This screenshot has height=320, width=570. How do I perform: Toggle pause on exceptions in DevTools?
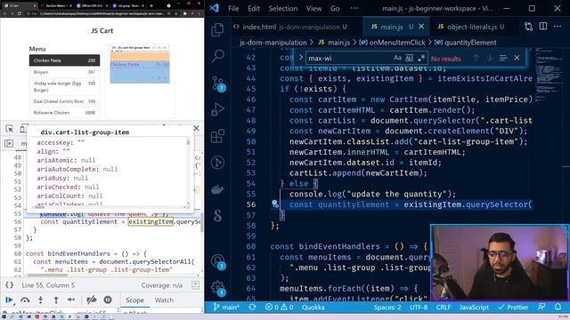(x=108, y=300)
